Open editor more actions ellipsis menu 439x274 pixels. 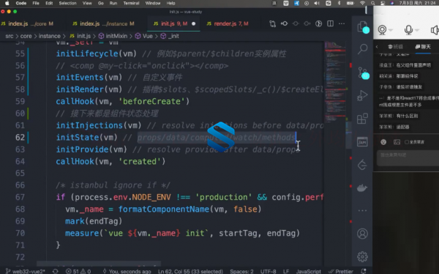[342, 23]
